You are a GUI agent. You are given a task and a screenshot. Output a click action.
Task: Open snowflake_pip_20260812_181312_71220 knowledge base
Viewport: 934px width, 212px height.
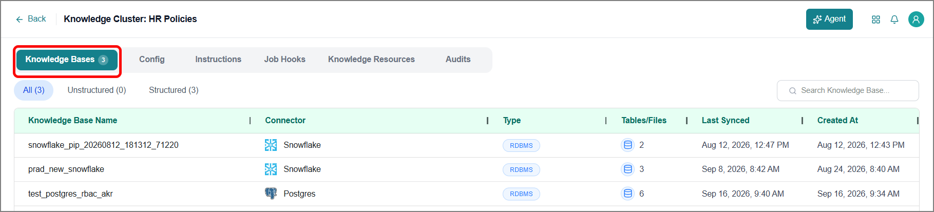click(103, 145)
